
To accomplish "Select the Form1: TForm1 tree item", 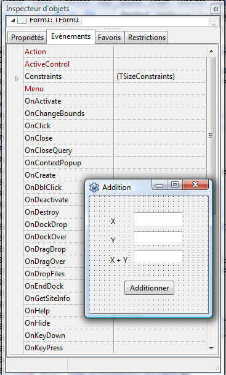I will (54, 20).
